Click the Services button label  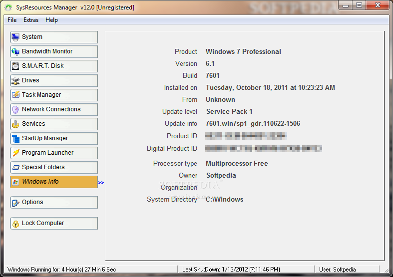tap(33, 124)
